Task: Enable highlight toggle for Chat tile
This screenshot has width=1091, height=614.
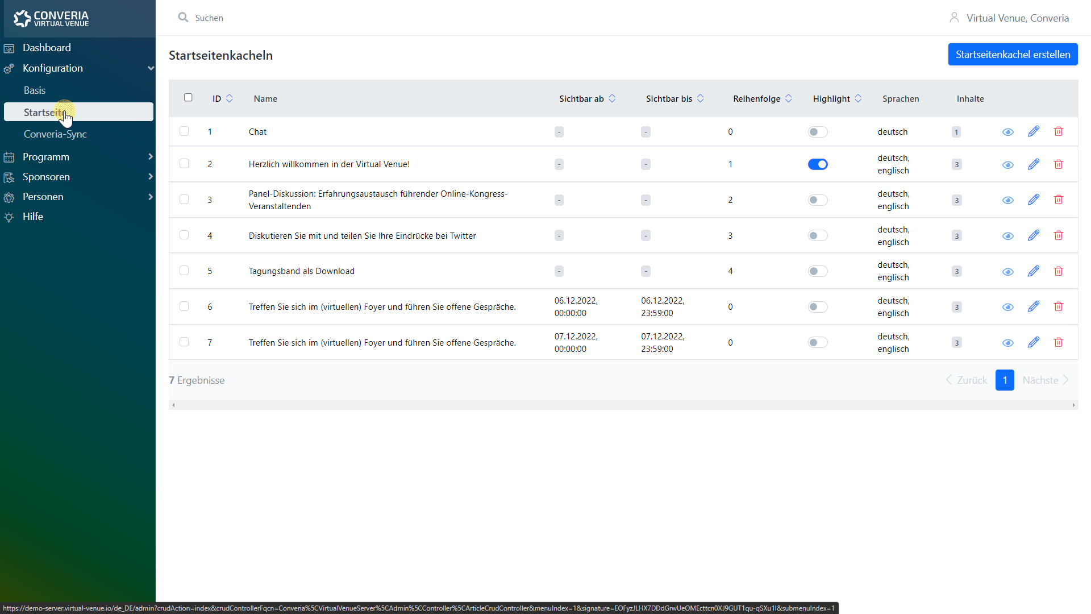Action: [x=818, y=132]
